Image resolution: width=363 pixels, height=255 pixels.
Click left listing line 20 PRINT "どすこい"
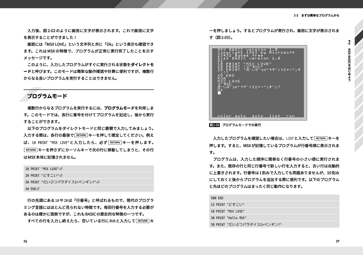(x=89, y=175)
